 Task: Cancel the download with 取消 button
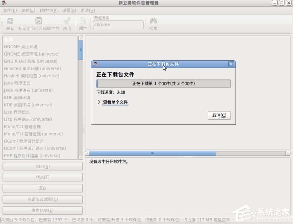219,115
